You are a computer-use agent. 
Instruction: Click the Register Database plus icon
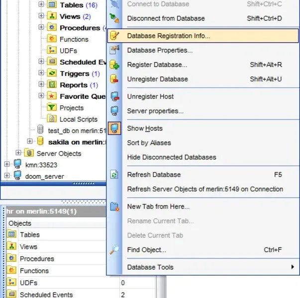tap(114, 65)
